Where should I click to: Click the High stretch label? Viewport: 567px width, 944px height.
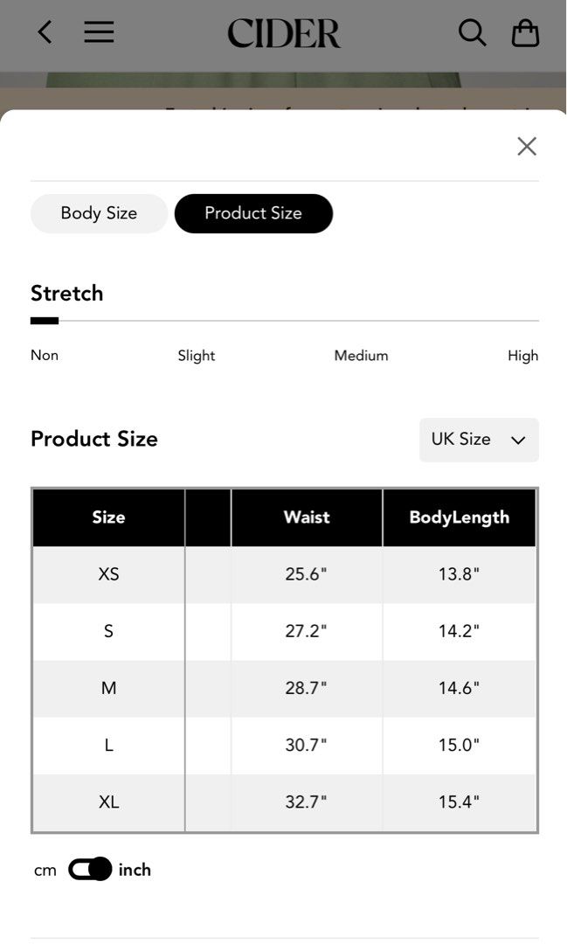click(522, 356)
